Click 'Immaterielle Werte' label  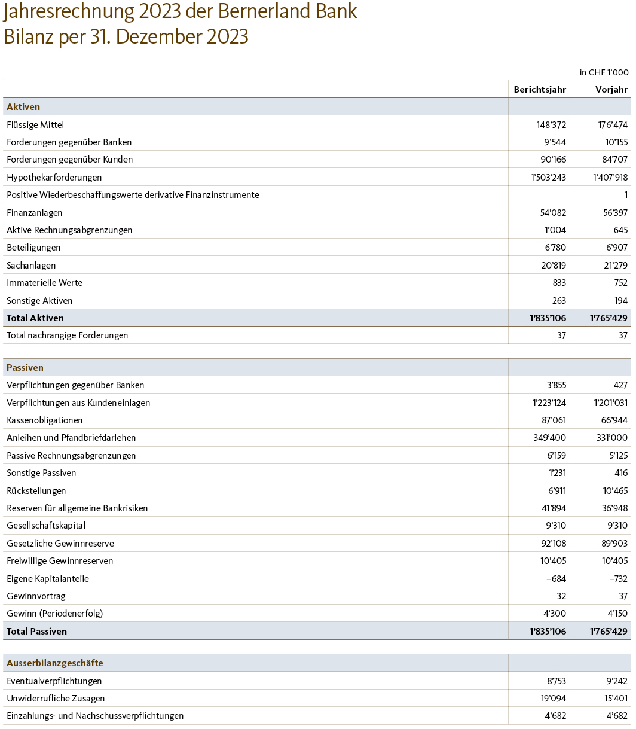(44, 283)
